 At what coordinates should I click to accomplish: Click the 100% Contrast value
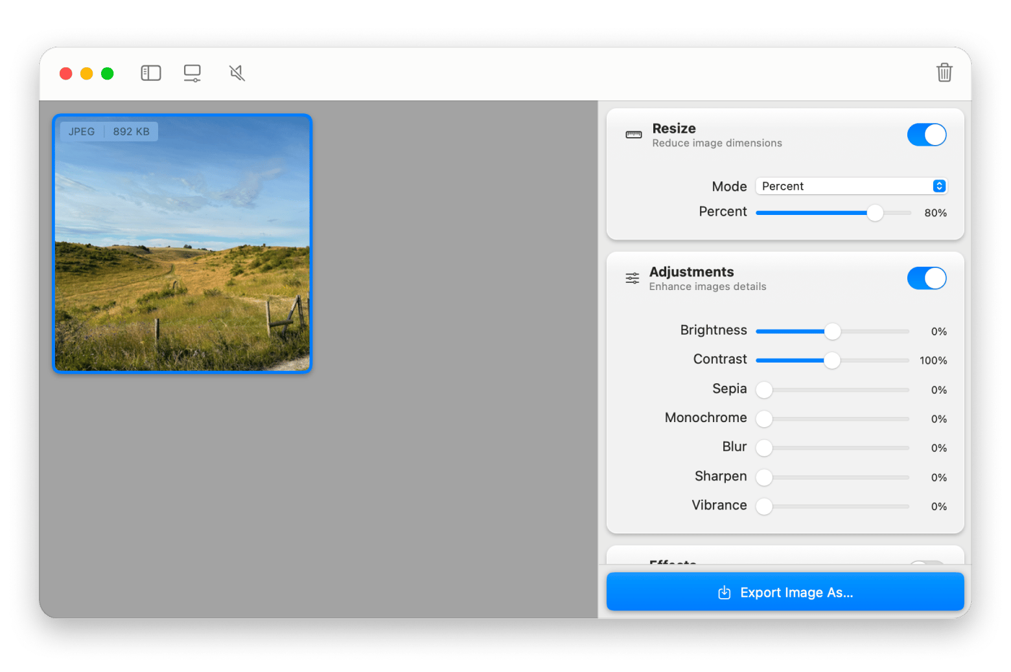tap(933, 361)
